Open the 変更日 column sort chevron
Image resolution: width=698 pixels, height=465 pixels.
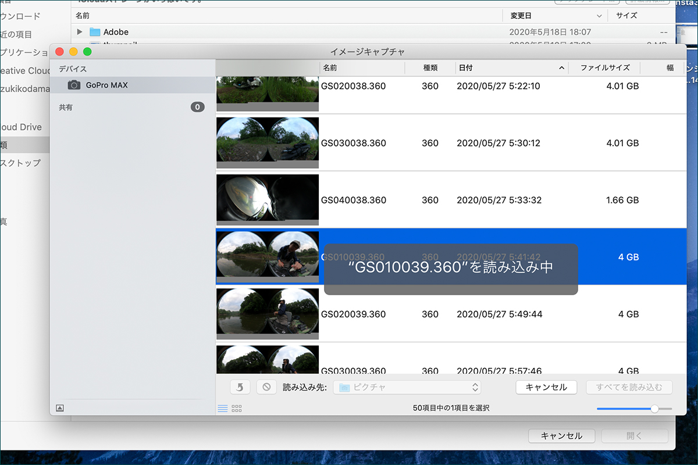[599, 16]
